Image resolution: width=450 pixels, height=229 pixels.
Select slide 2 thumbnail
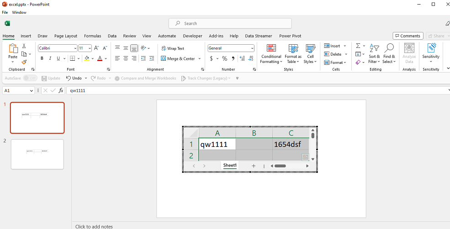pos(37,154)
